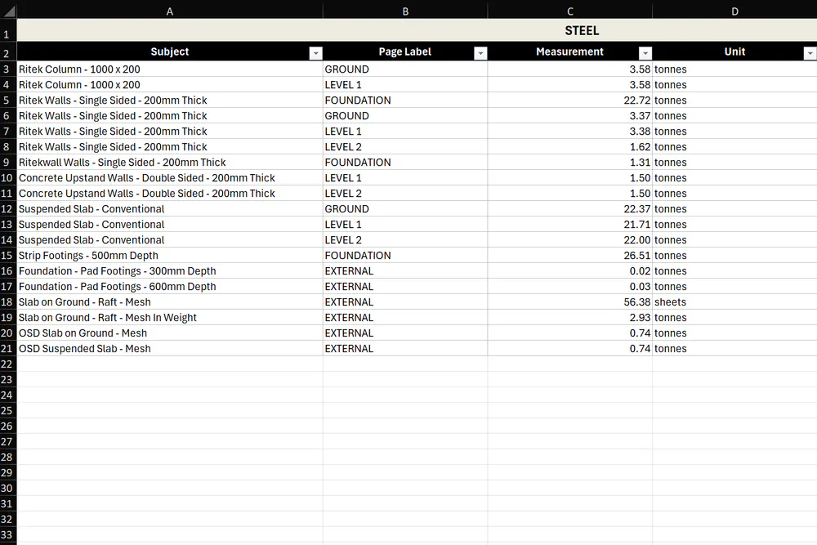Select 'Foundation - Pad Footings - 300mm Depth' cell

point(170,271)
